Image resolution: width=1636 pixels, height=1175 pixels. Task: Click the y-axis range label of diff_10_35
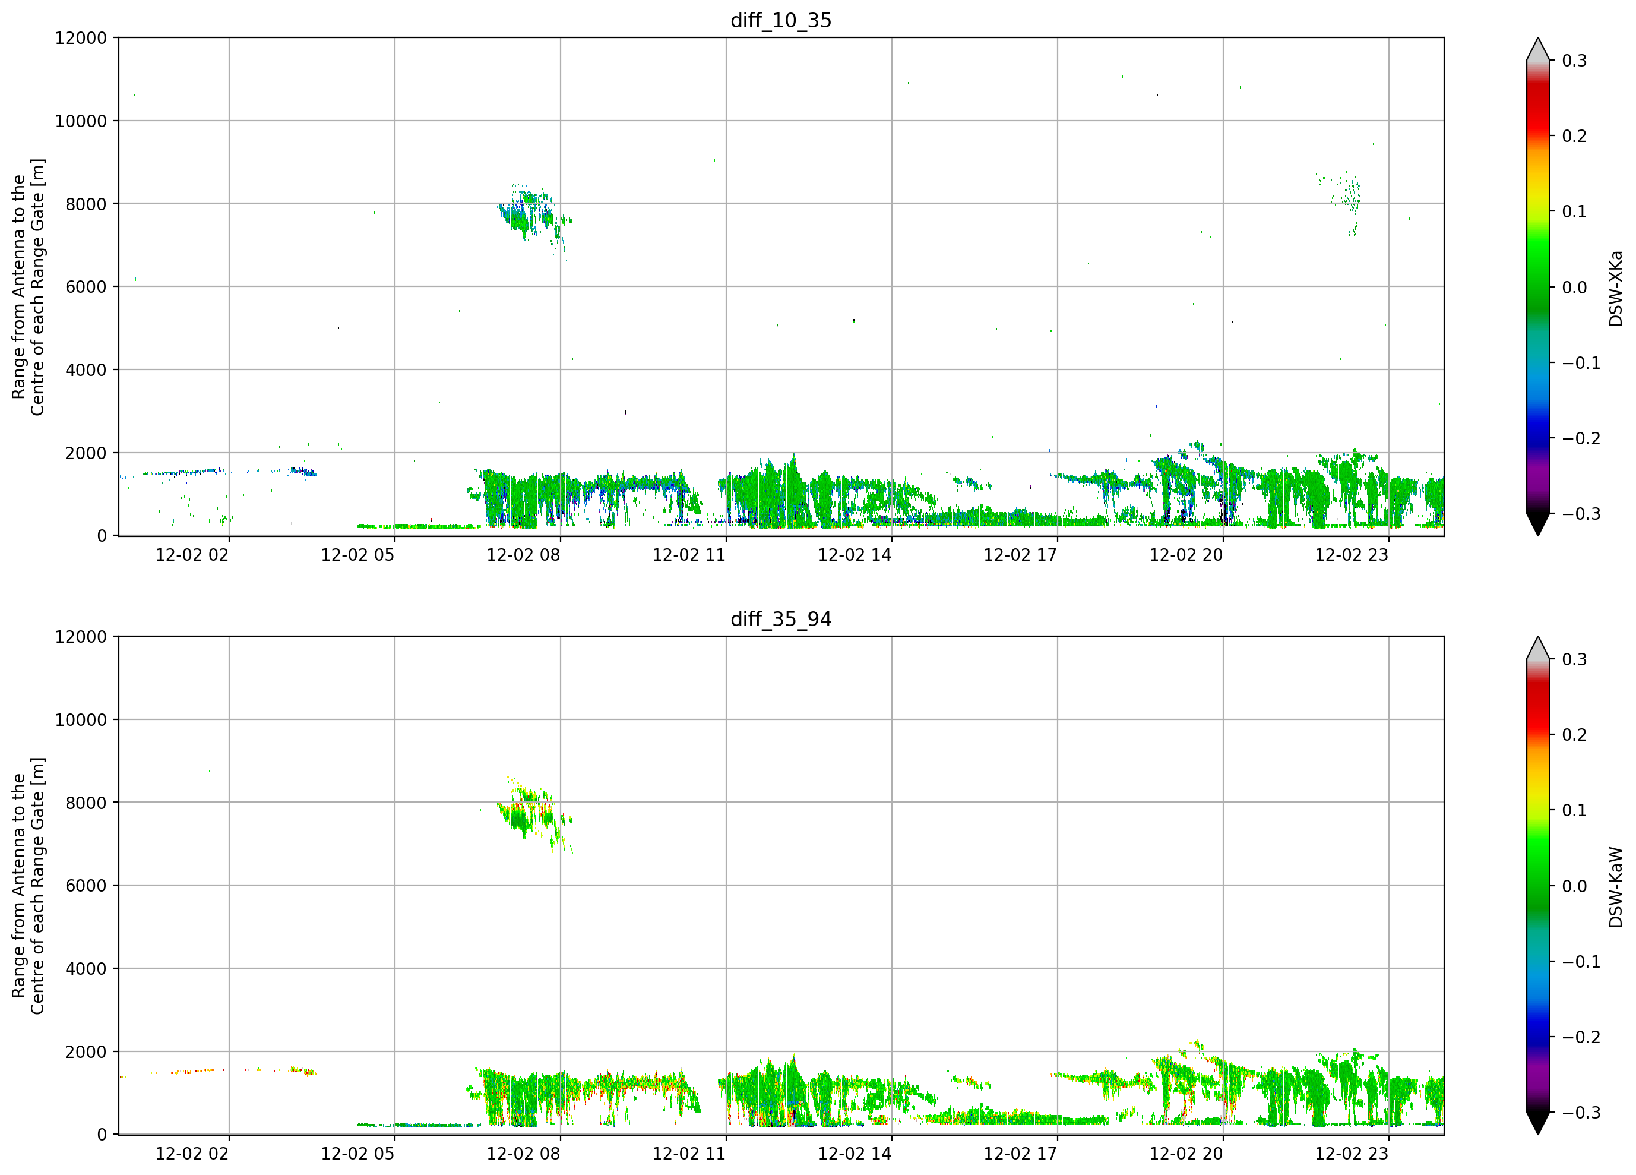coord(28,286)
